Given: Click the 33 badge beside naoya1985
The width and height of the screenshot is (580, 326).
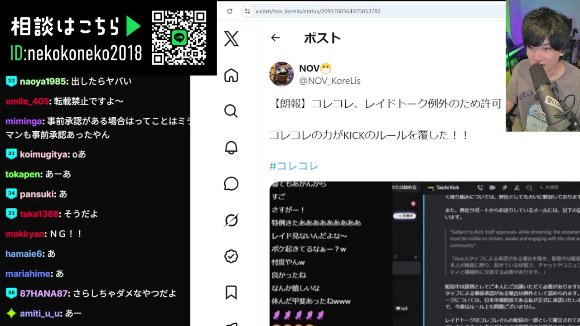Looking at the screenshot, I should pyautogui.click(x=11, y=81).
